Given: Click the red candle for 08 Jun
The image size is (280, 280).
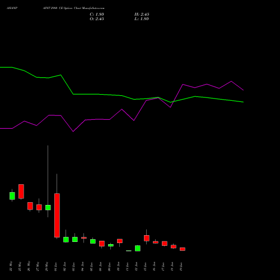Looking at the screenshot, I should pos(102,244).
